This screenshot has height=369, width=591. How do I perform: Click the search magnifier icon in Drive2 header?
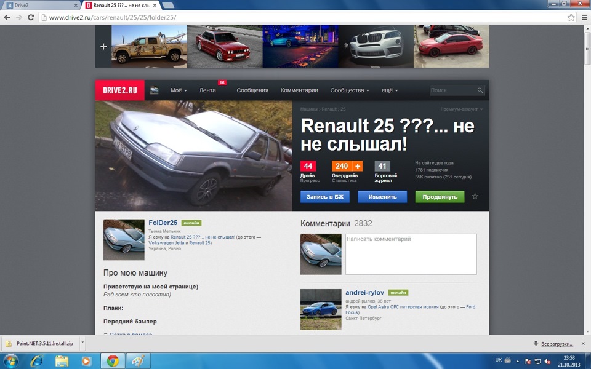tap(480, 90)
